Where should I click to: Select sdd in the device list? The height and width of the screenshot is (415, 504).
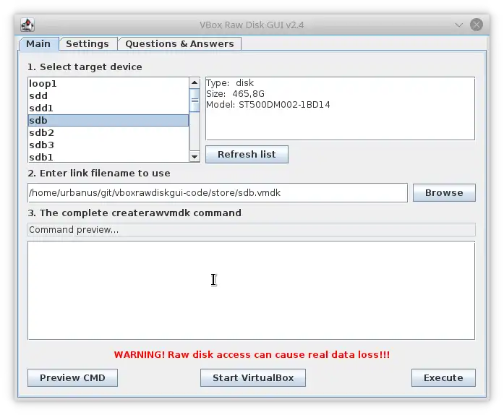(108, 95)
